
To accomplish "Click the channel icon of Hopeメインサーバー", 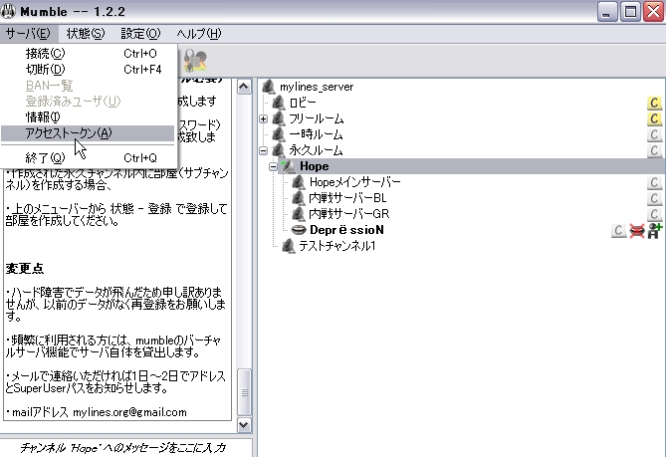I will point(299,182).
